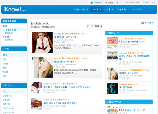The image size is (158, 114).
Task: Click the invite friends icon in top bar
Action: (x=92, y=3)
